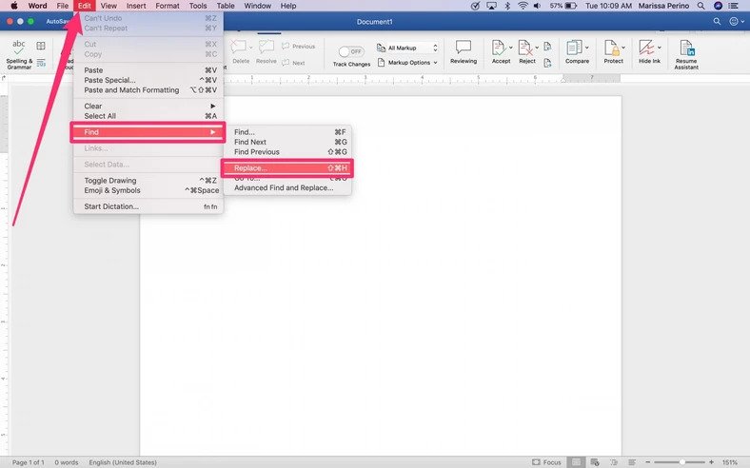Click the Bluetooth menu bar icon
The width and height of the screenshot is (750, 468).
507,6
